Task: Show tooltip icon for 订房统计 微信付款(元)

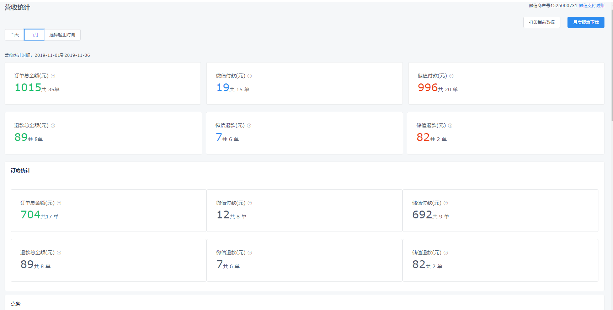Action: (x=250, y=203)
